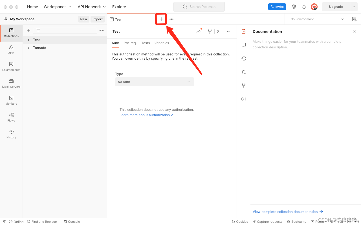Open a new tab with plus button
Image resolution: width=361 pixels, height=225 pixels.
click(161, 19)
